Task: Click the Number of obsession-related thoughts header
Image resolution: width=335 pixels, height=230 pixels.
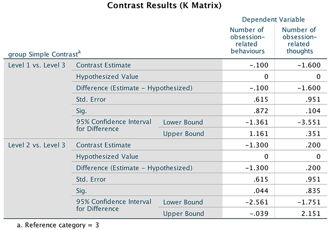Action: (x=300, y=41)
